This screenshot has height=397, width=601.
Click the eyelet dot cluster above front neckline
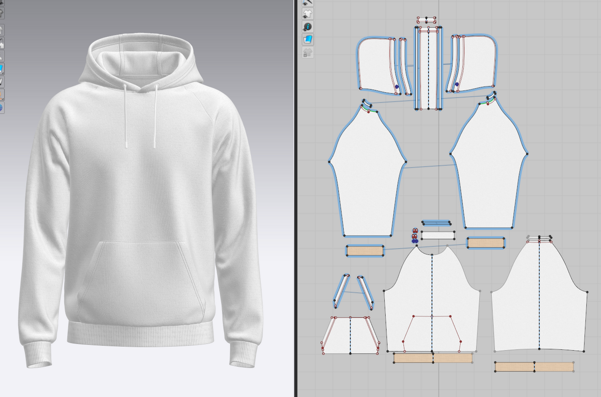pos(414,236)
